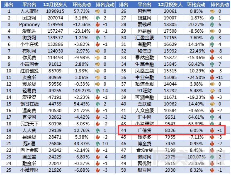This screenshot has height=175, width=231.
Task: Click the left table's 平台名 column header
Action: [x=29, y=5]
